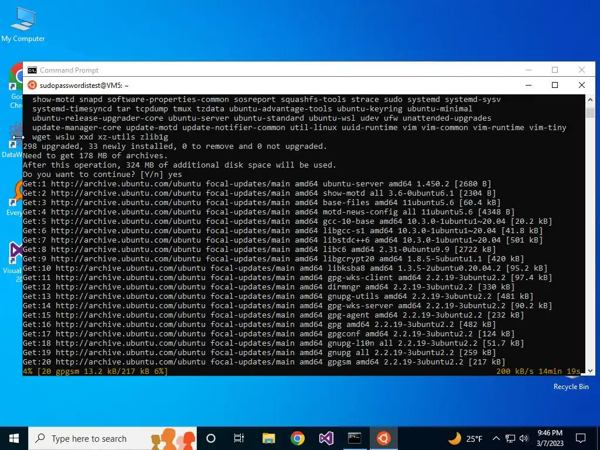Click the Get:8 libc6 line
Image resolution: width=600 pixels, height=450 pixels.
tap(259, 250)
